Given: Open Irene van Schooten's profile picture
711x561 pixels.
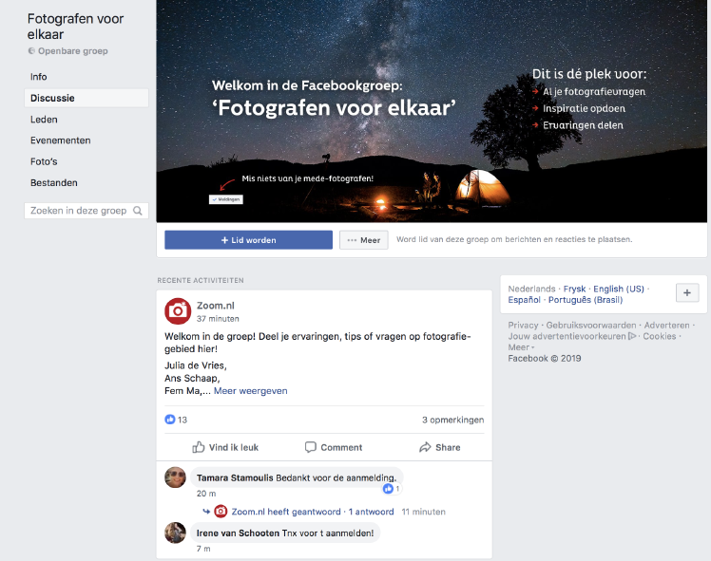Looking at the screenshot, I should (x=175, y=533).
